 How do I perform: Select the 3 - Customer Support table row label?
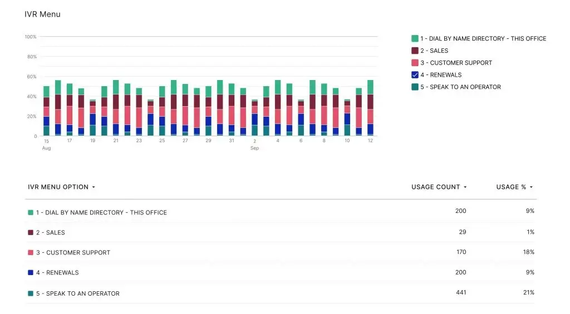click(x=73, y=252)
